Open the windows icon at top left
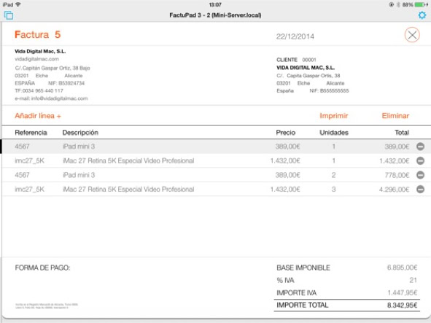This screenshot has height=323, width=431. (x=9, y=15)
